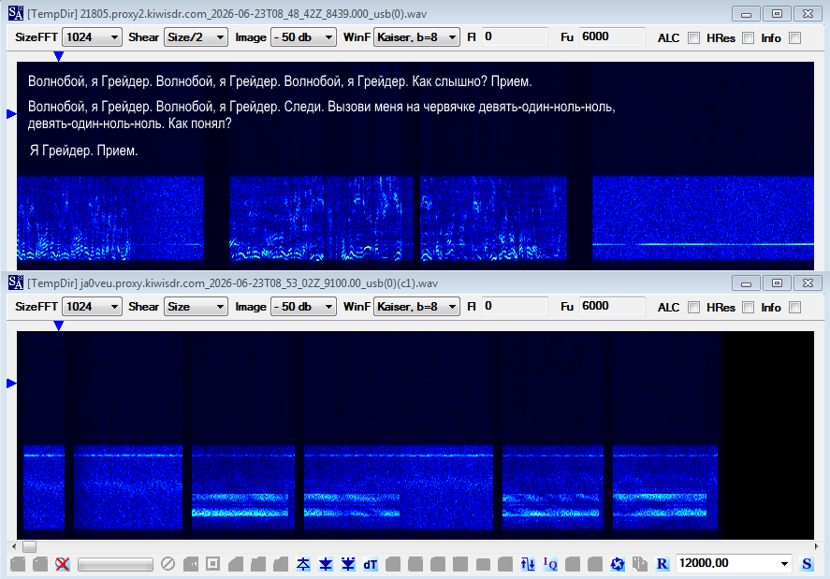Viewport: 830px width, 579px height.
Task: Click 'WinF' label in lower window
Action: coord(357,307)
